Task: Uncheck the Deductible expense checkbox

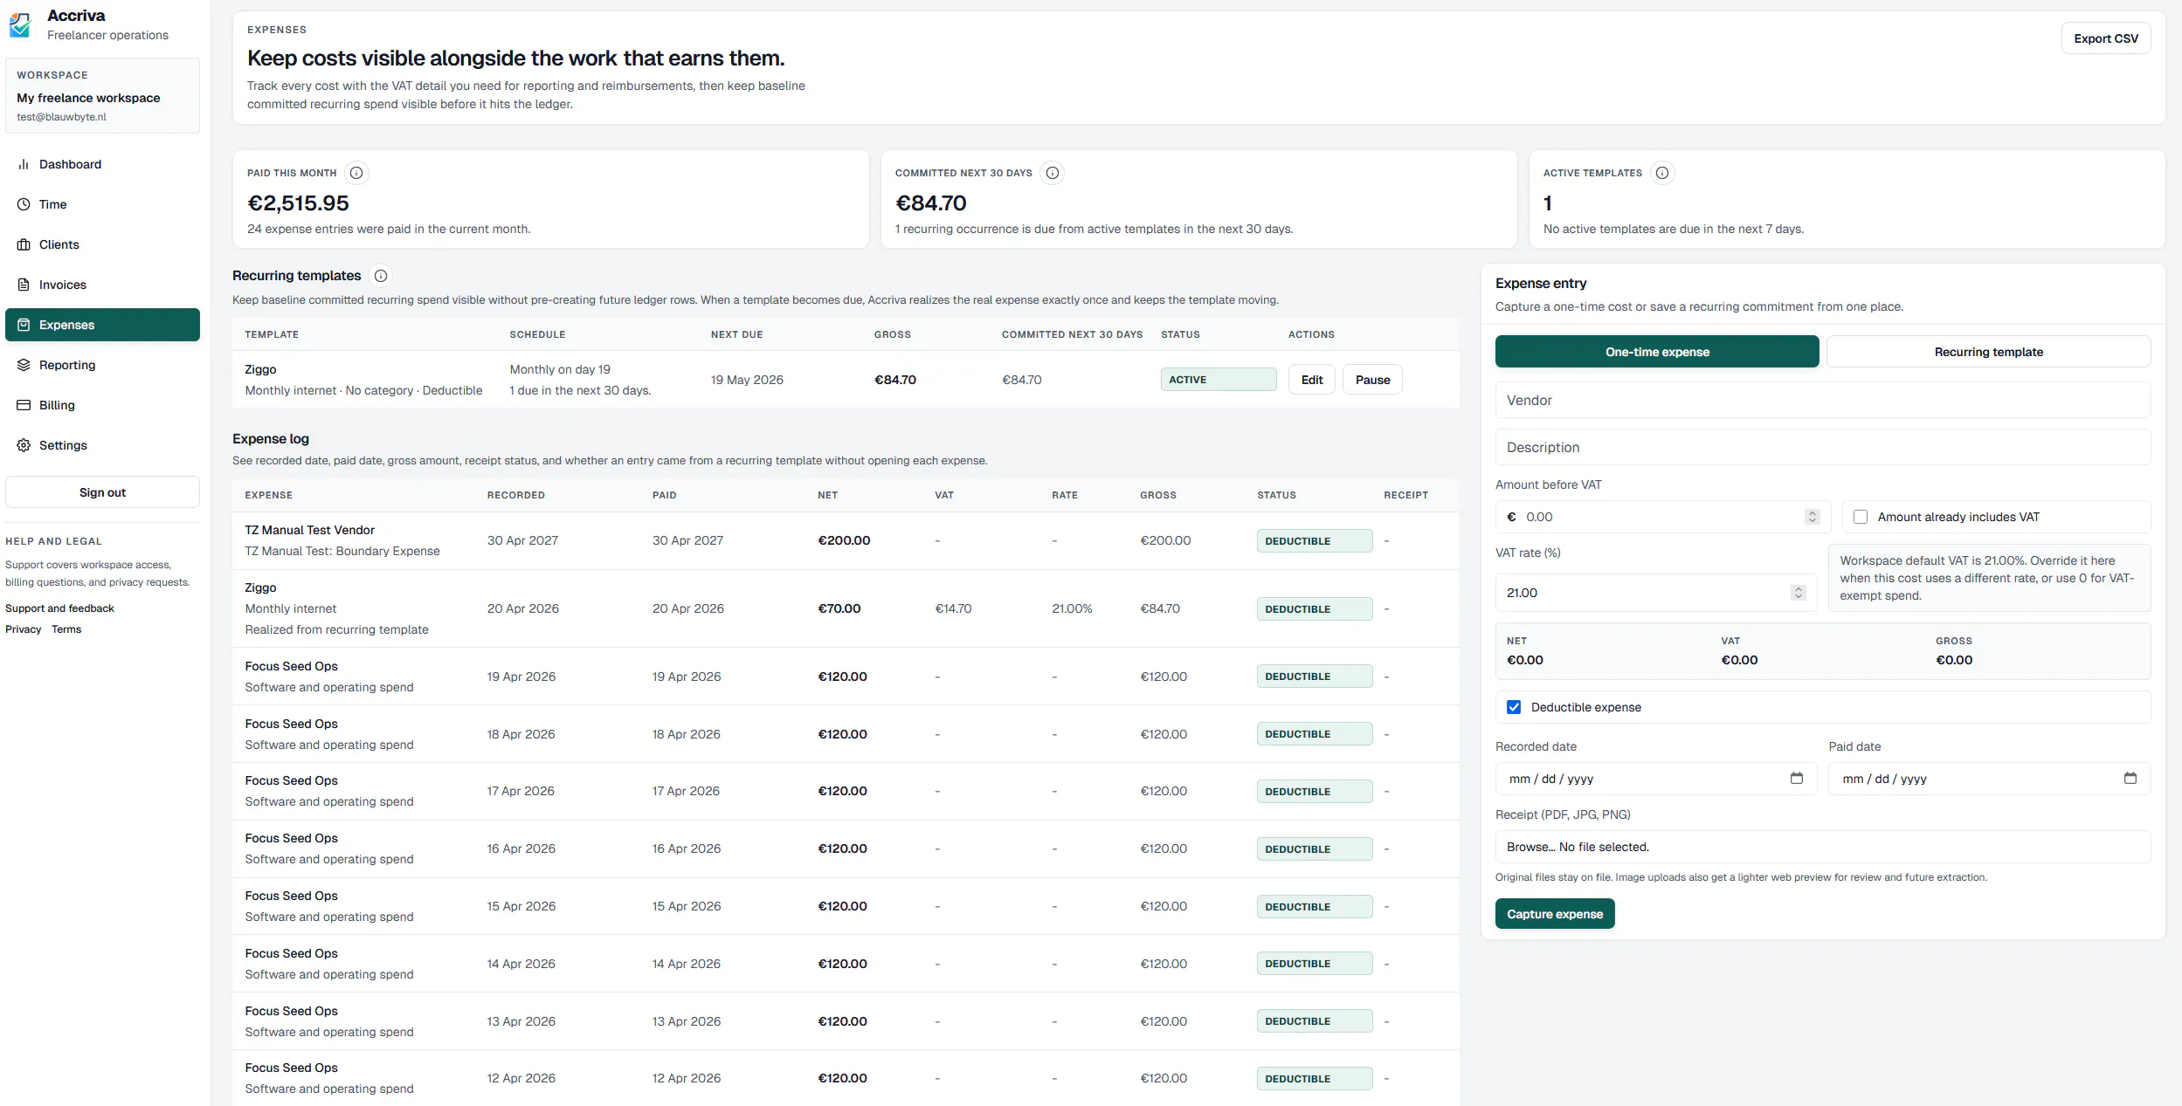Action: pos(1514,707)
